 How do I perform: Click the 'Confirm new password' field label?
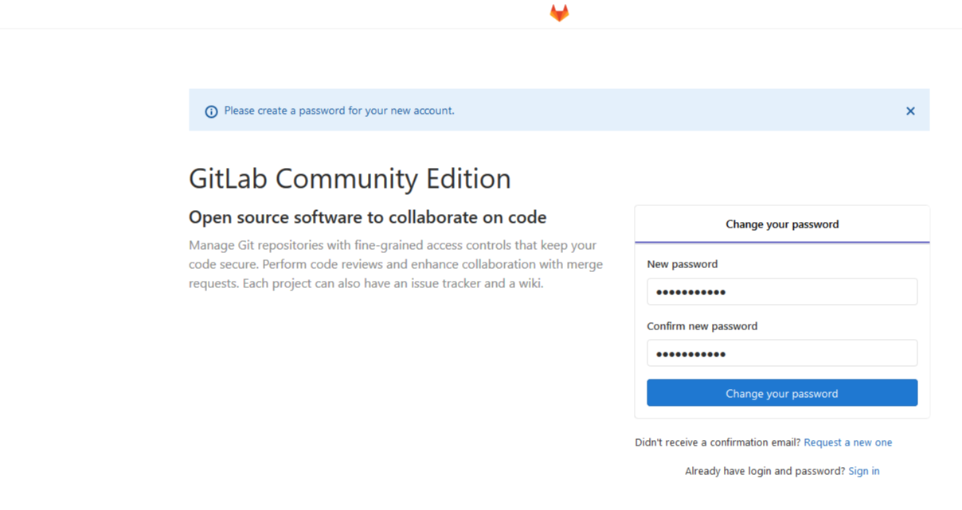click(702, 326)
